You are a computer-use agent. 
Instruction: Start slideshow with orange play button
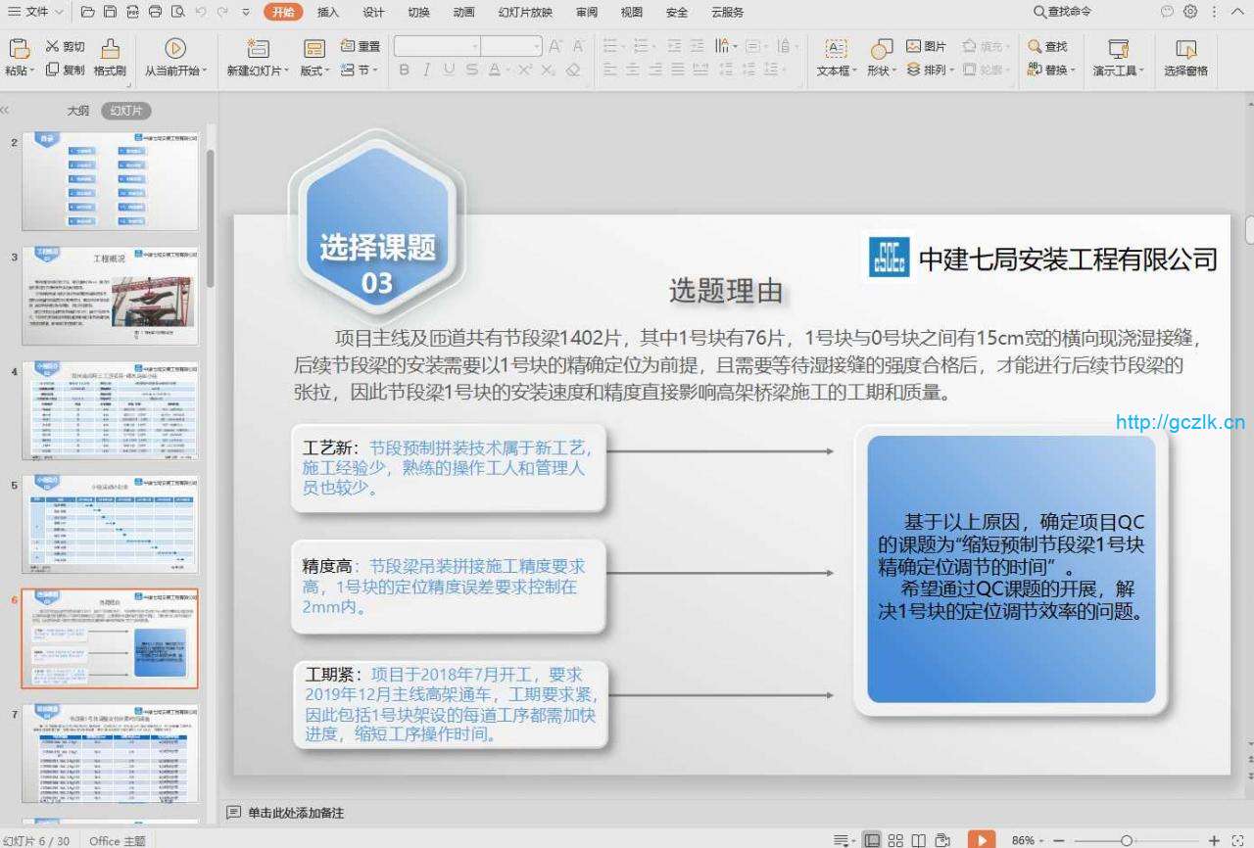click(x=981, y=840)
